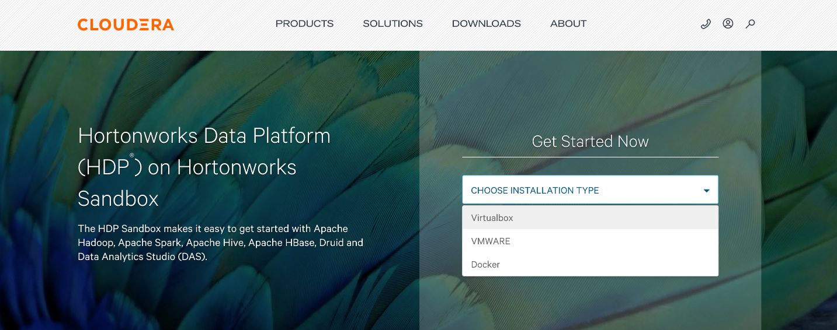Open the About menu
This screenshot has width=837, height=330.
click(x=568, y=24)
